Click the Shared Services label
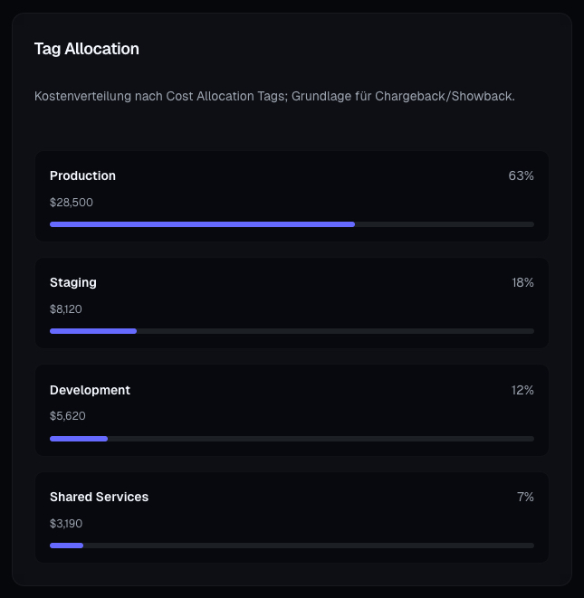The height and width of the screenshot is (598, 584). point(99,497)
